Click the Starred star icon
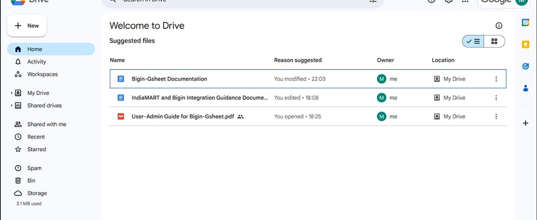This screenshot has width=537, height=220. (18, 150)
